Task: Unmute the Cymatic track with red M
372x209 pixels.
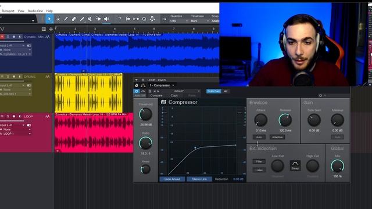Action: [2, 37]
